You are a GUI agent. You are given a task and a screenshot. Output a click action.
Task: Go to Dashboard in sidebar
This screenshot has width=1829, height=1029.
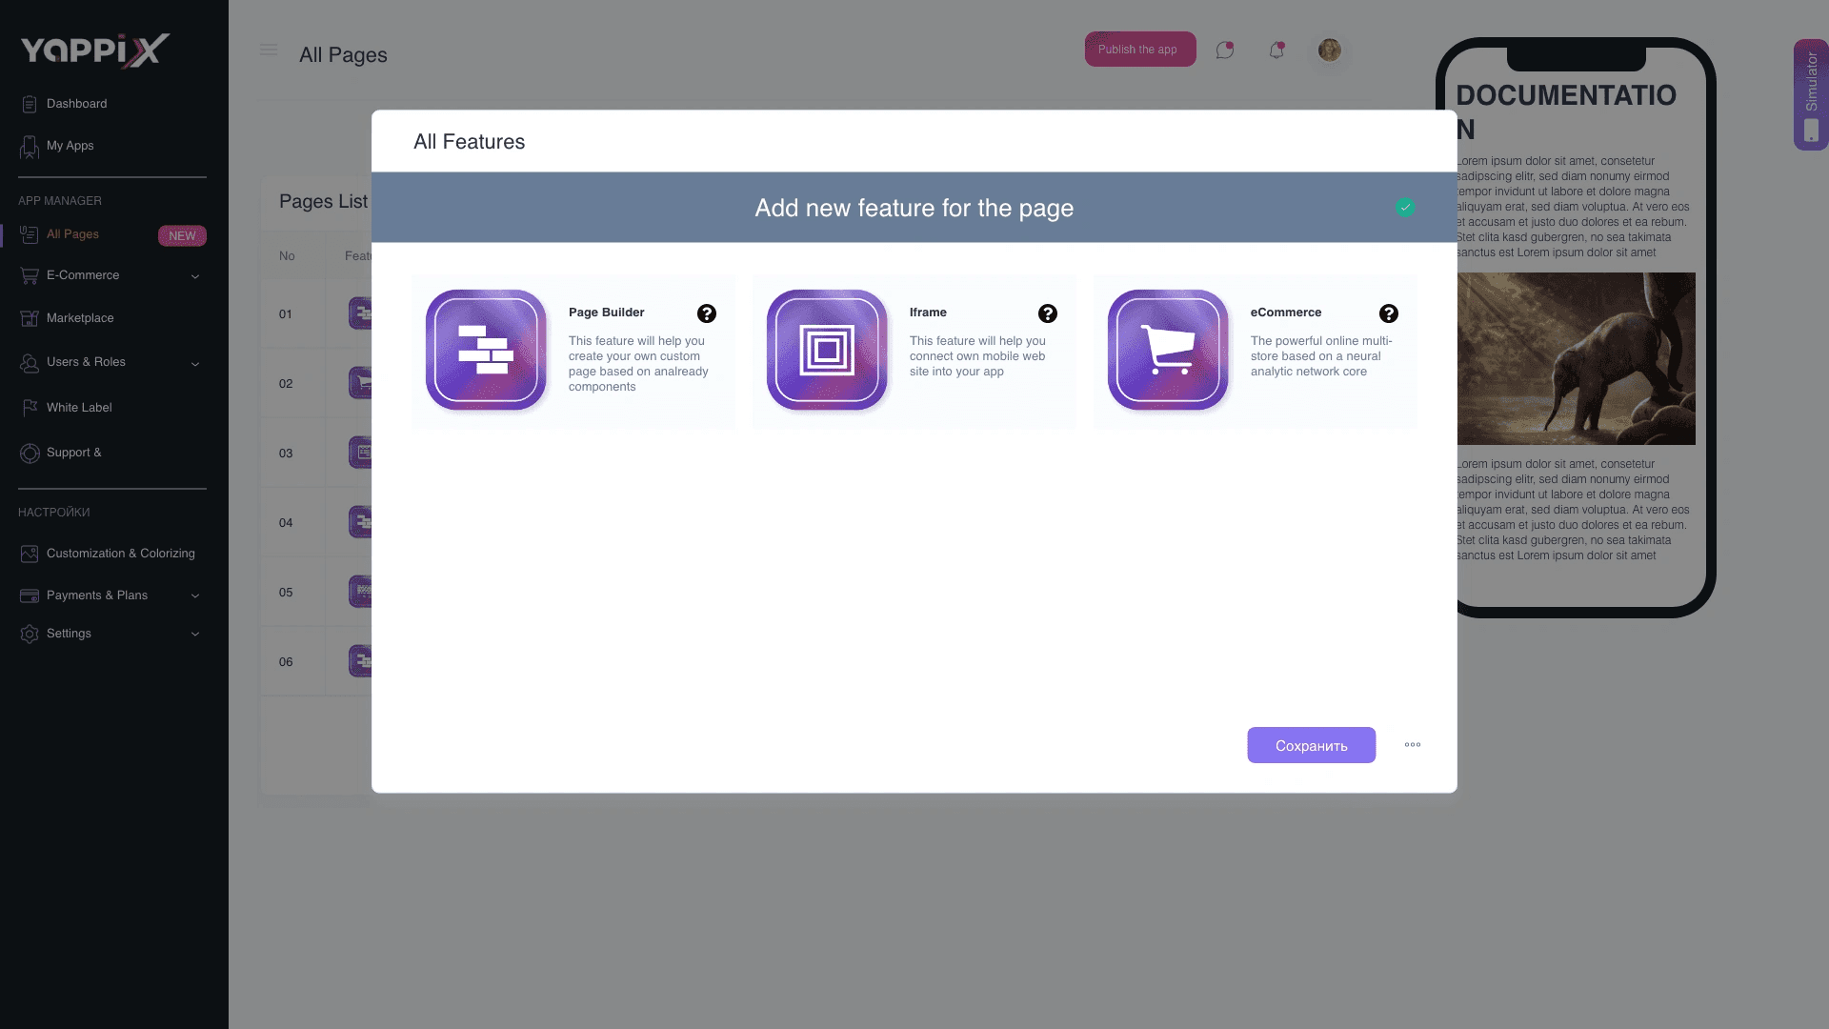(x=76, y=104)
